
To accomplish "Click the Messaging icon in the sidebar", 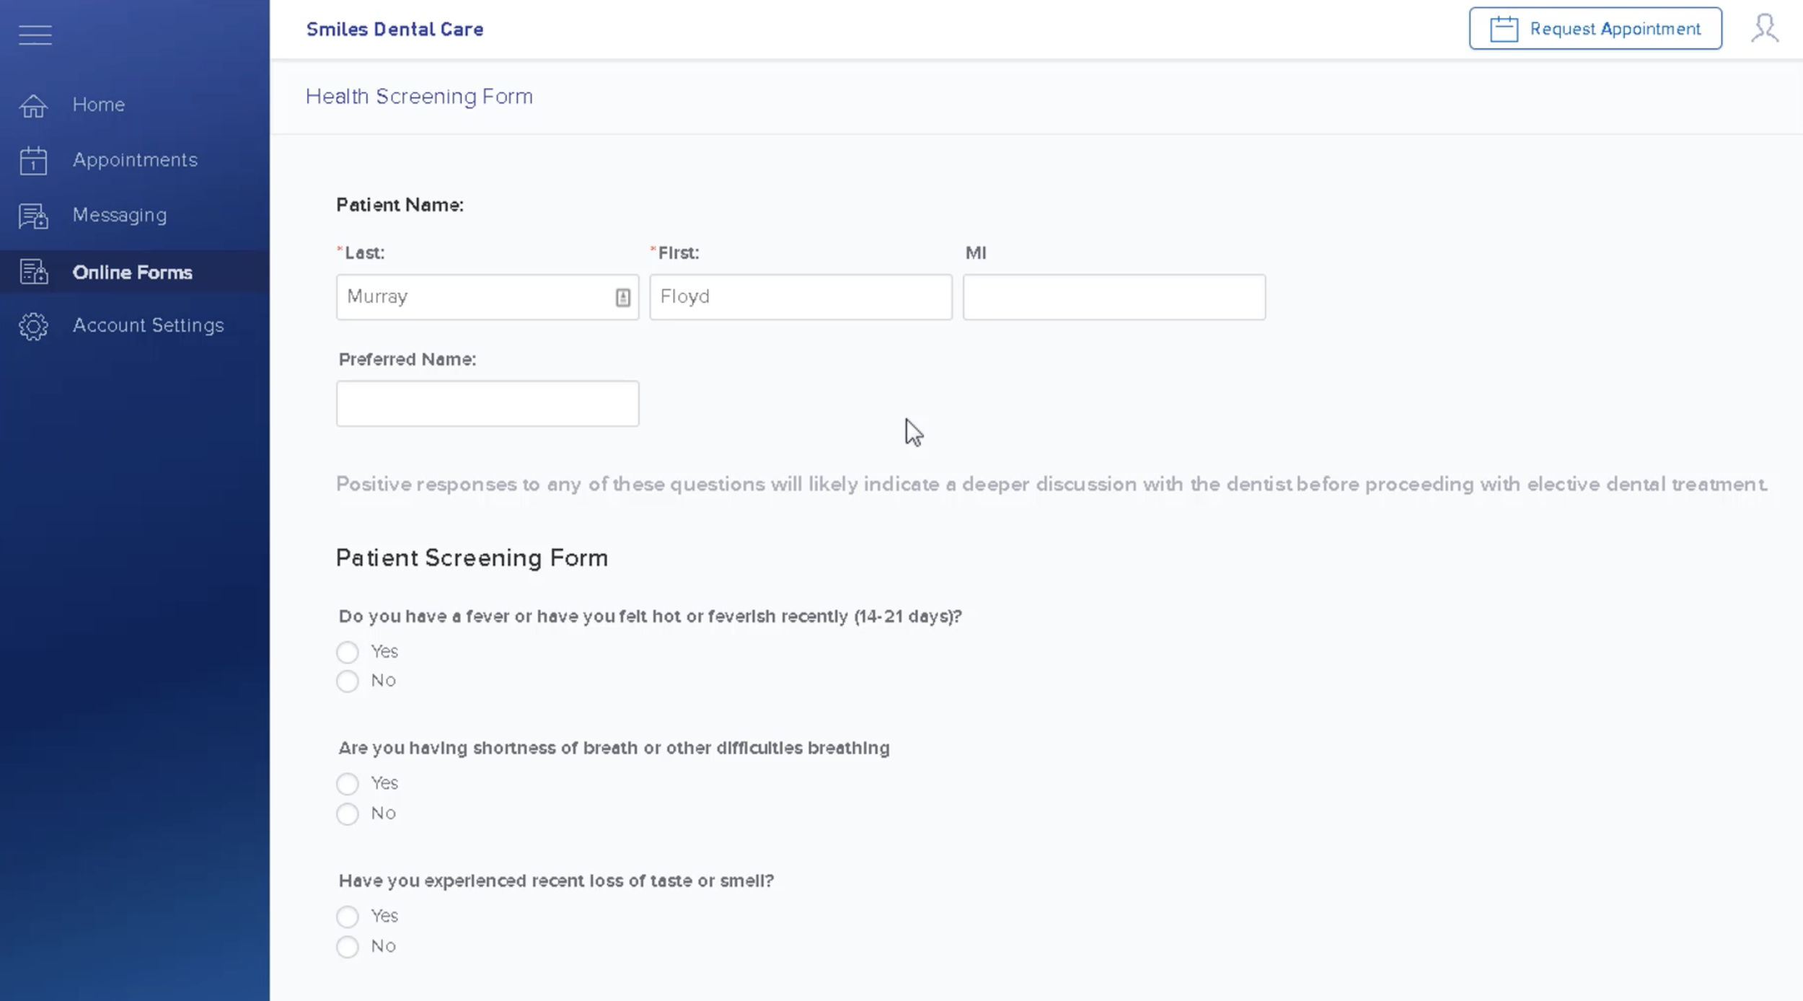I will click(33, 216).
